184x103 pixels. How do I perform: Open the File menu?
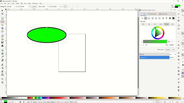pyautogui.click(x=2, y=3)
